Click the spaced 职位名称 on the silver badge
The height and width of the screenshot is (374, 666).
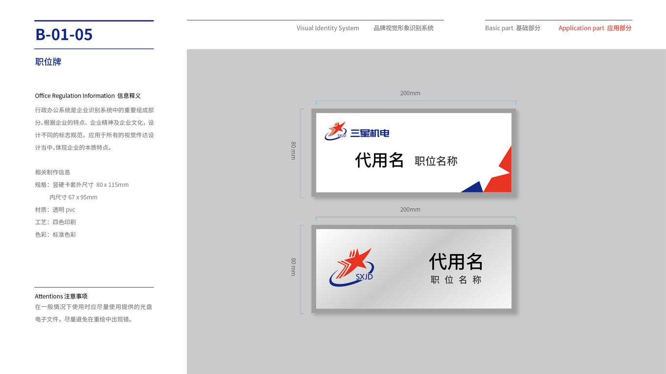(456, 280)
